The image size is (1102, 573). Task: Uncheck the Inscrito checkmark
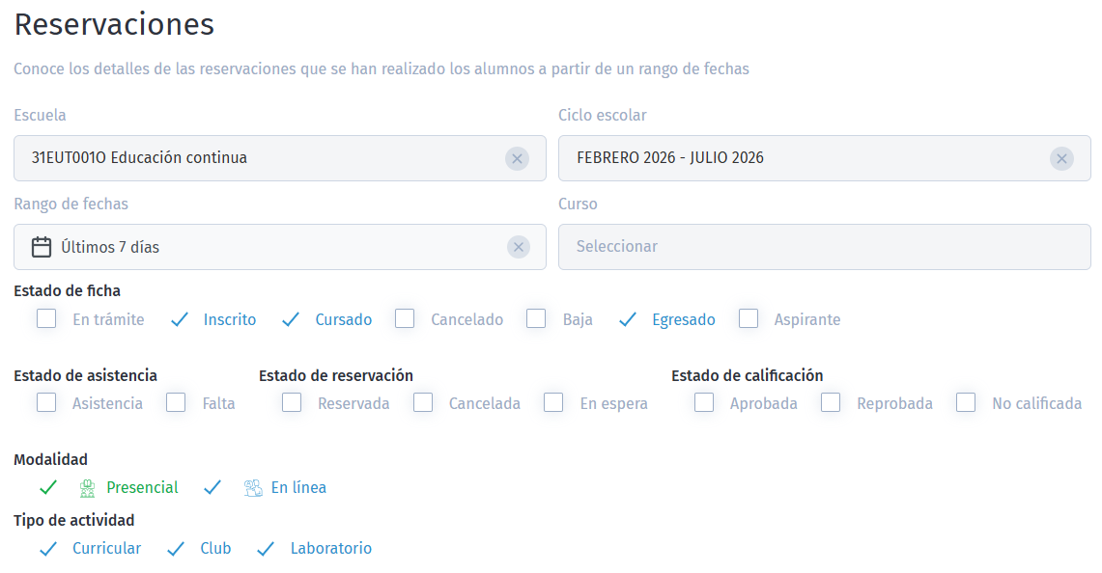pyautogui.click(x=179, y=320)
